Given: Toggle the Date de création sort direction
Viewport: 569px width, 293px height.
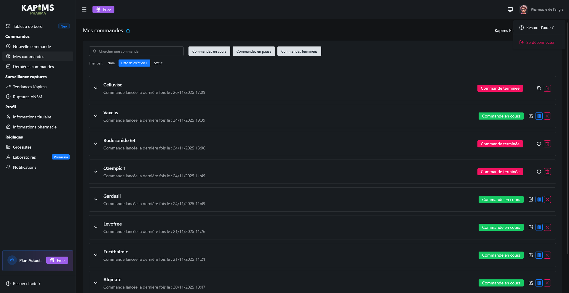Looking at the screenshot, I should 134,63.
